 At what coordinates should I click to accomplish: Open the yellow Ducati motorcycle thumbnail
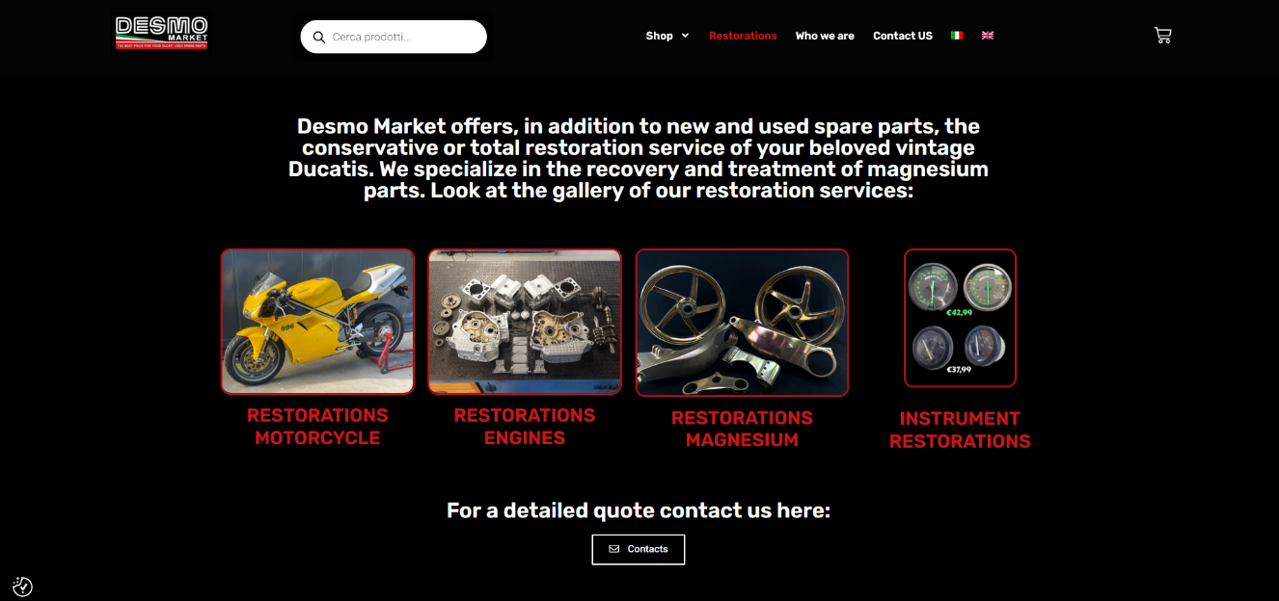click(317, 322)
